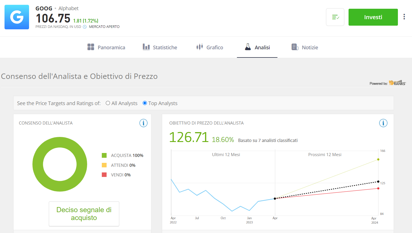Select the All Analysts radio button
This screenshot has height=233, width=412.
point(108,103)
